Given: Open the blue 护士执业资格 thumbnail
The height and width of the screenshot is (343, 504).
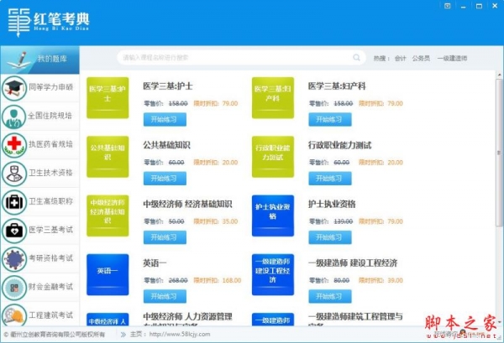Looking at the screenshot, I should (273, 216).
